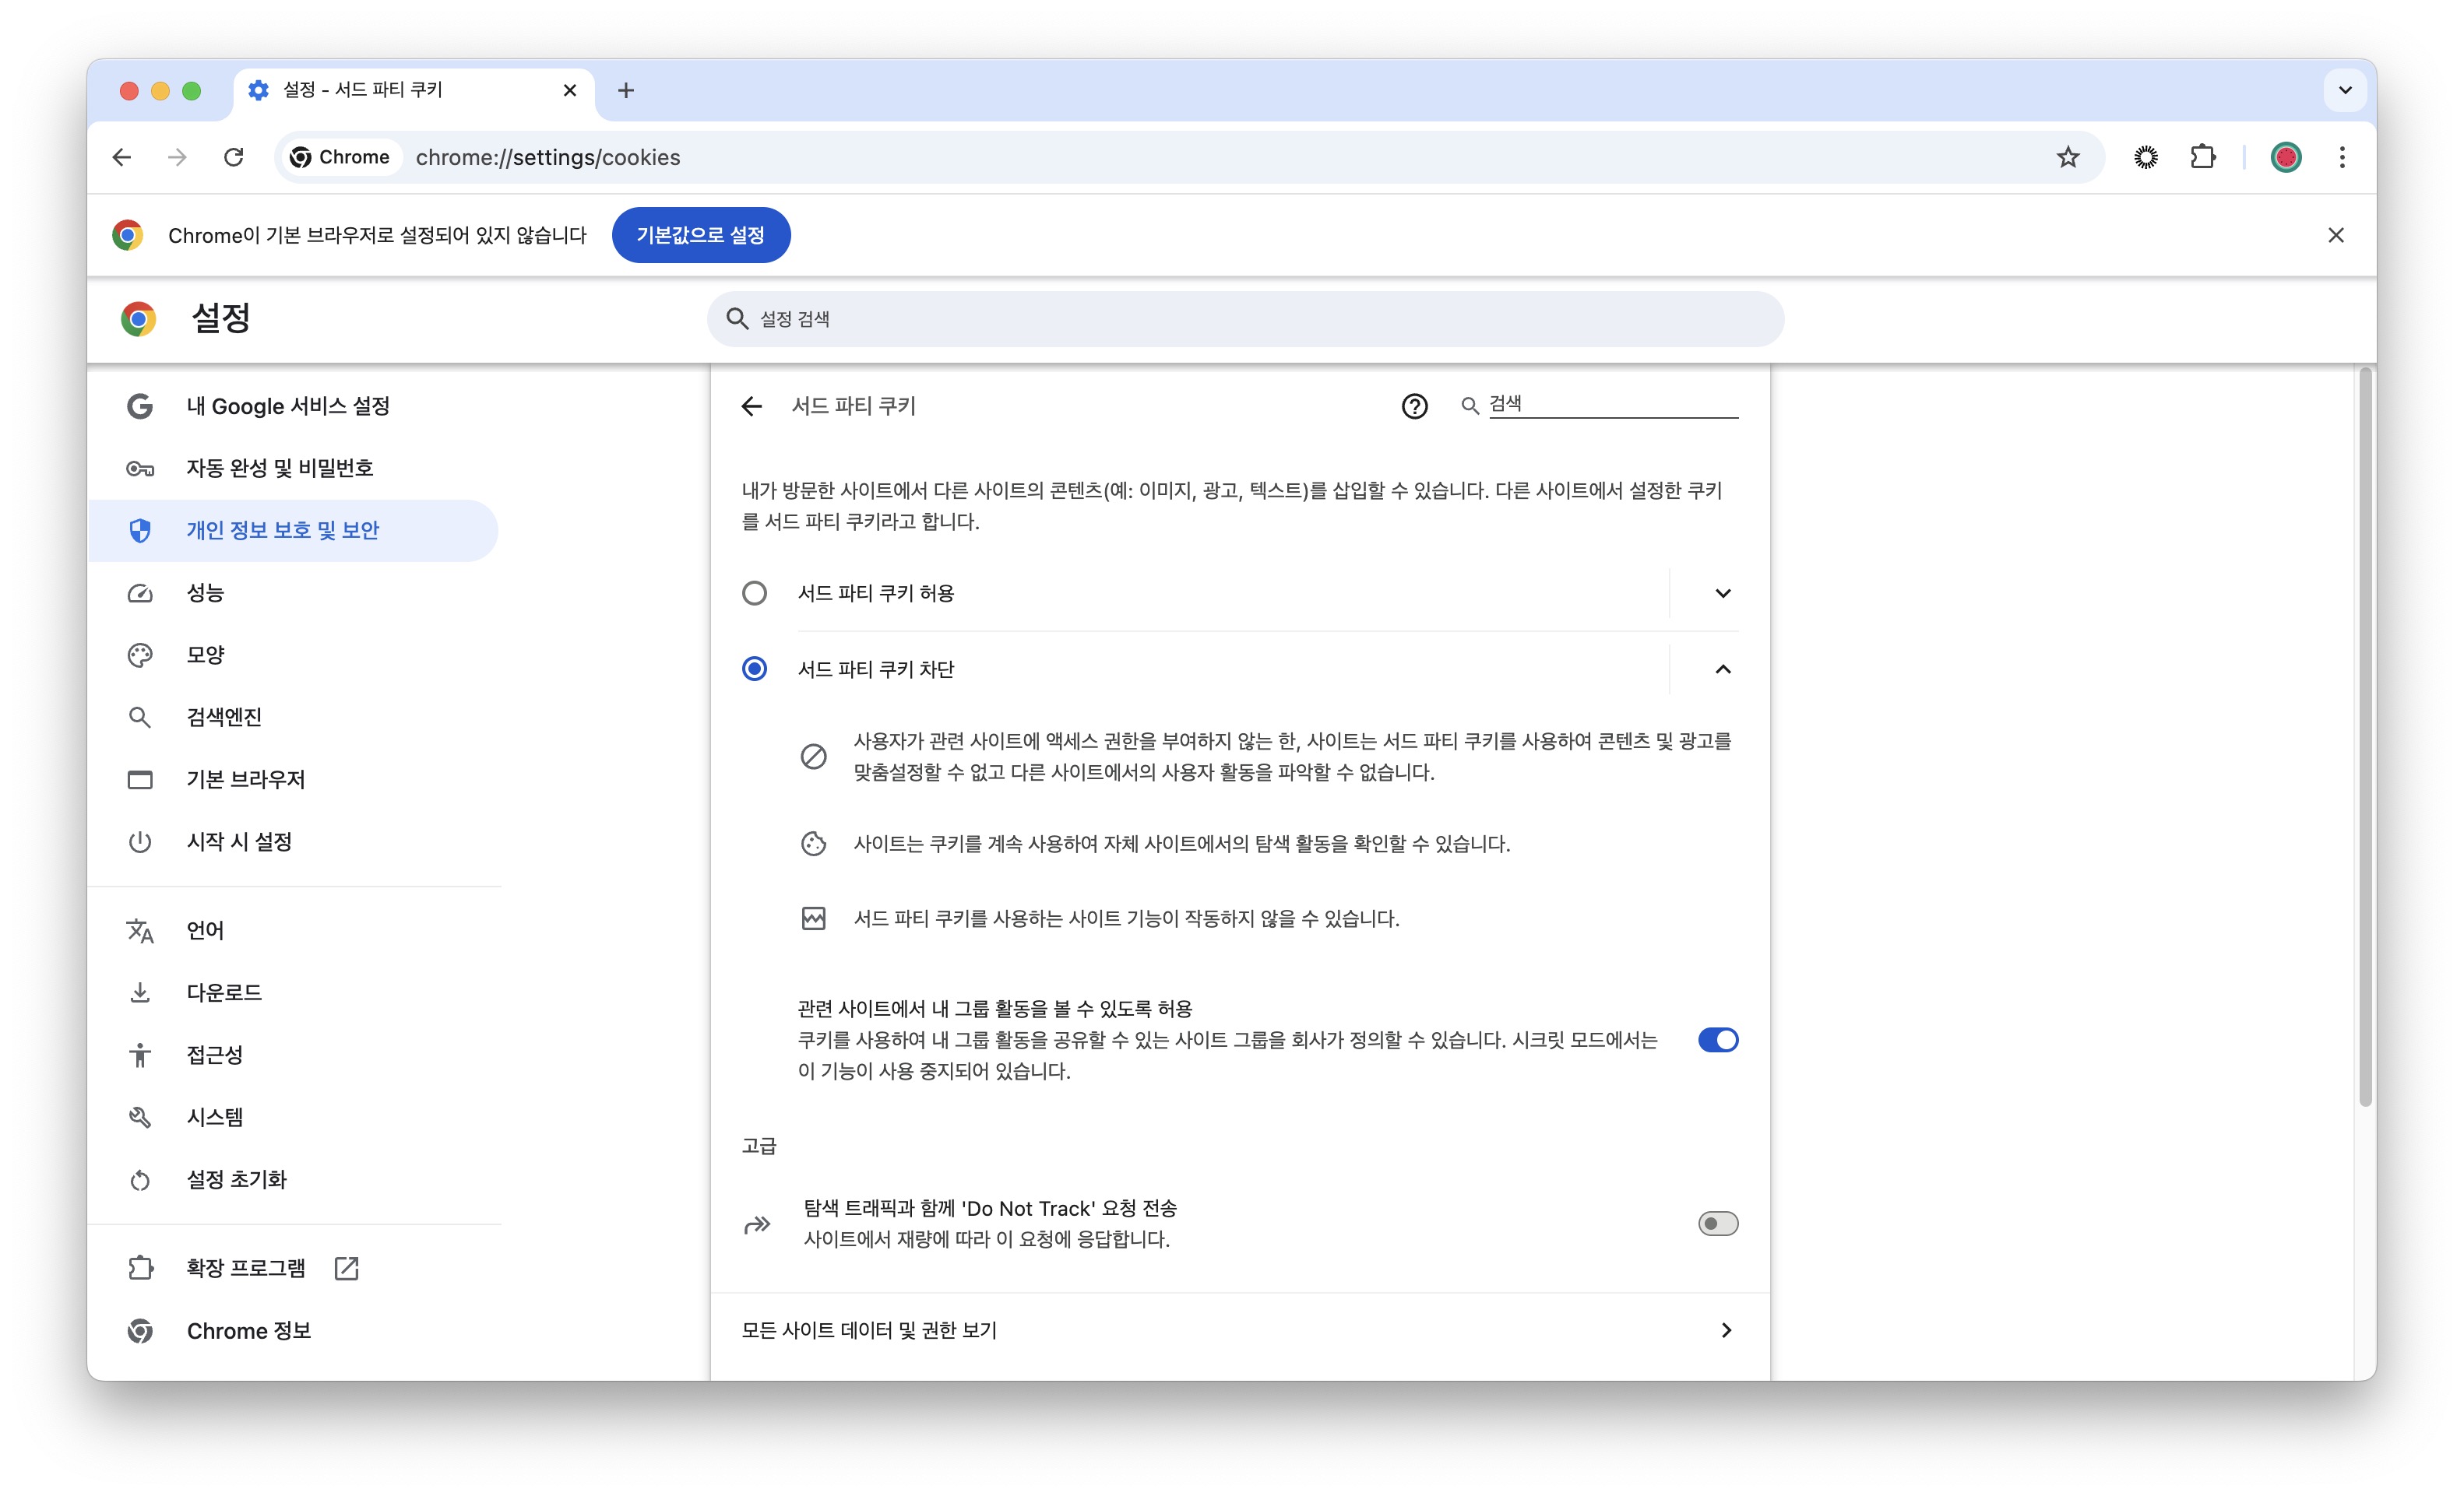Open the '접근성' accessibility section
Image resolution: width=2464 pixels, height=1496 pixels.
294,1055
